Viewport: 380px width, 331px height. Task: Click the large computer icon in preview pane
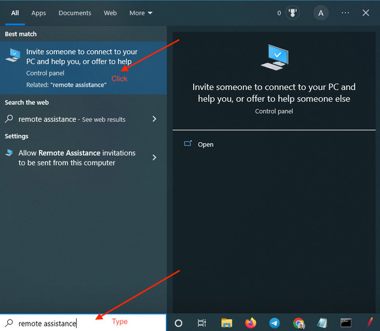pyautogui.click(x=274, y=58)
